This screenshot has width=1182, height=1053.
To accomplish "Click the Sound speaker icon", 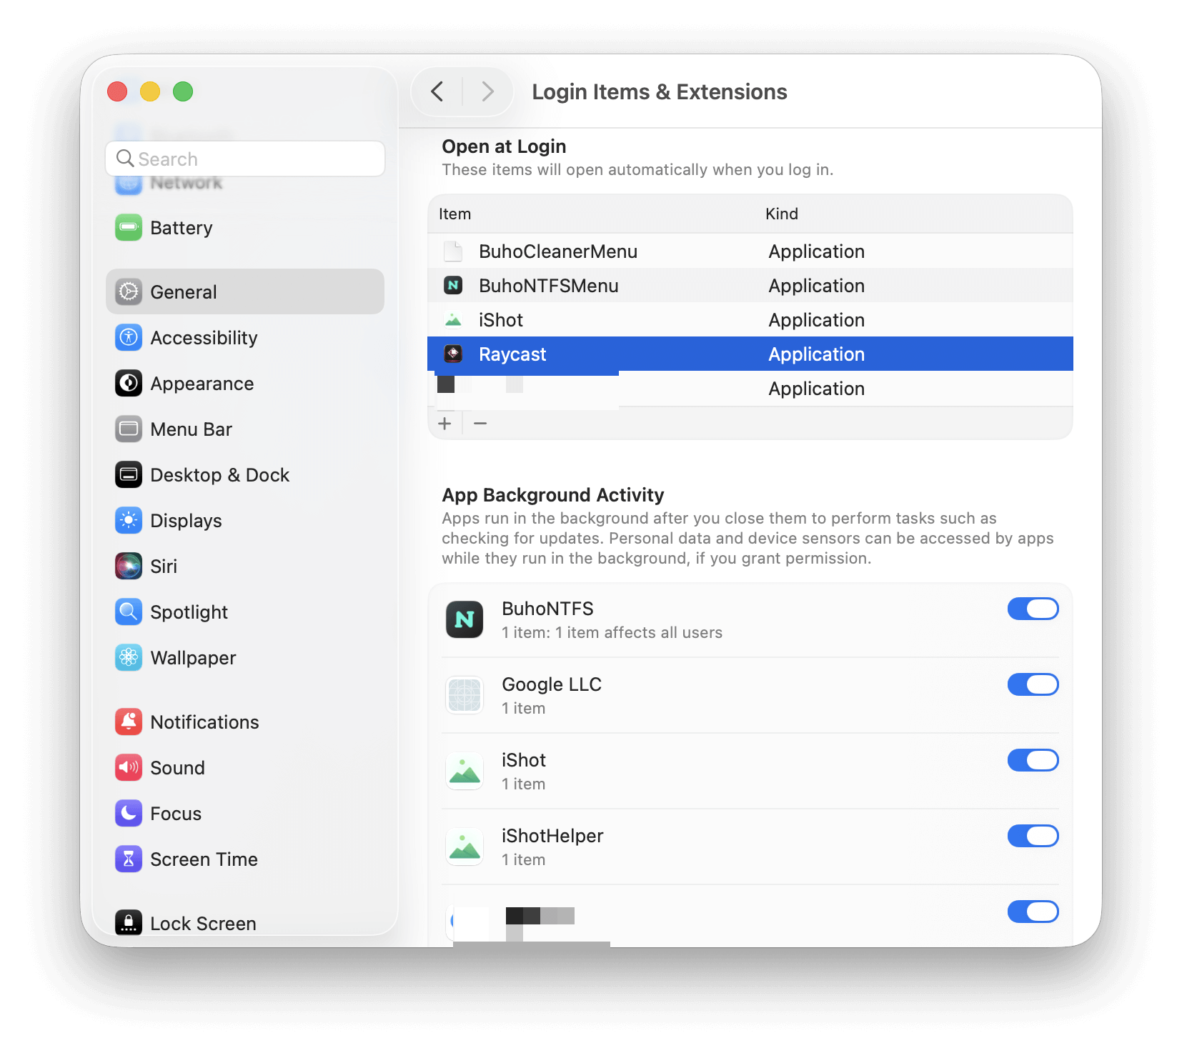I will coord(129,768).
